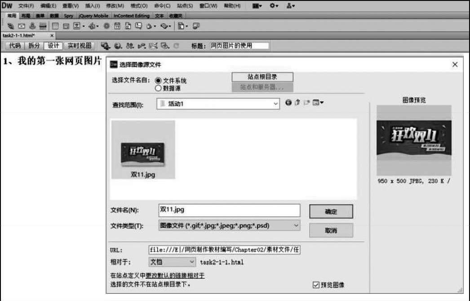
Task: Click the Media insert icon
Action: pos(92,26)
